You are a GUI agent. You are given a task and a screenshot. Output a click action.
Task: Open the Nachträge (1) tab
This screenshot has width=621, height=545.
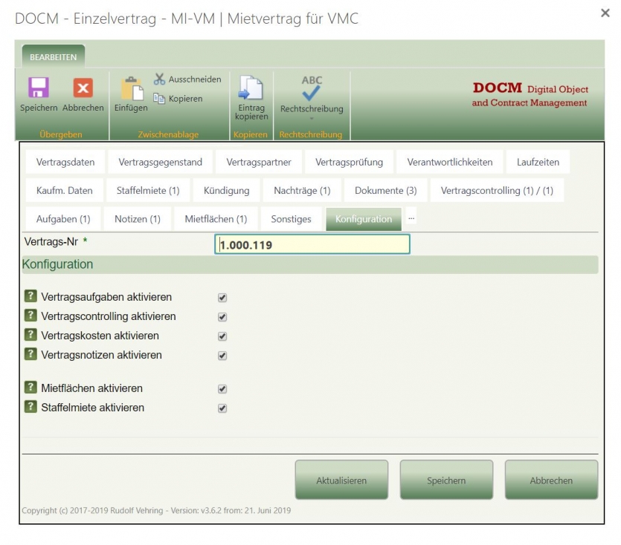tap(302, 191)
